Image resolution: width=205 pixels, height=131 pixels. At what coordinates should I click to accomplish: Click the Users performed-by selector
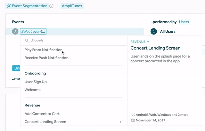(184, 22)
